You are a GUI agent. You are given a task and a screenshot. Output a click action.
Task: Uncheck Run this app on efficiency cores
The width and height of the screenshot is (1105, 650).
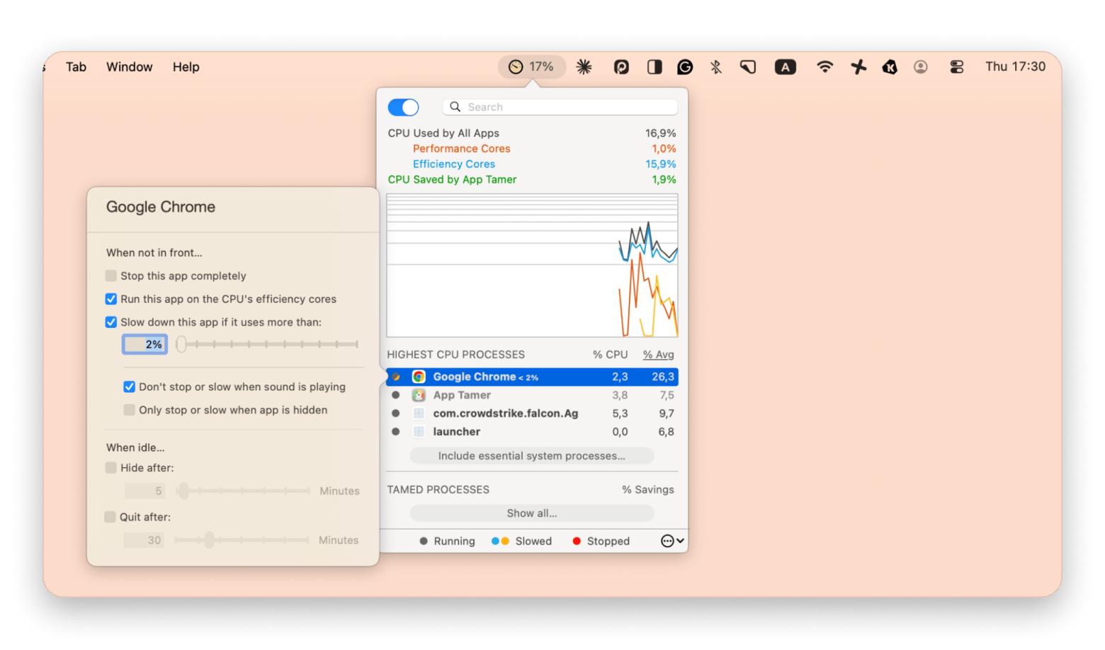coord(111,299)
